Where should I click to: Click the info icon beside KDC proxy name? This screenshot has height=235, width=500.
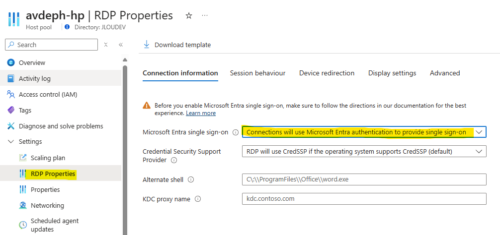point(198,199)
